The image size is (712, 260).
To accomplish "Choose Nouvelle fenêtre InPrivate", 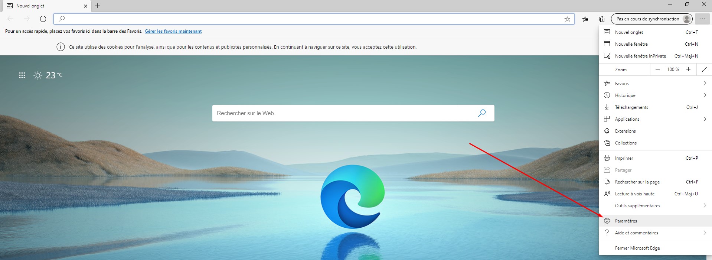I will [x=655, y=56].
